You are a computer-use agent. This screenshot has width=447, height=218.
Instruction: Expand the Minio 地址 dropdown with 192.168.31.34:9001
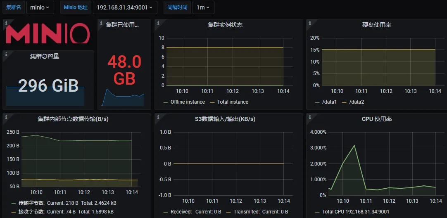(125, 7)
